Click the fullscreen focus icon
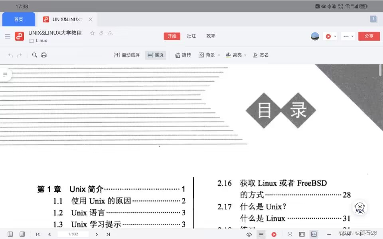 [290, 235]
